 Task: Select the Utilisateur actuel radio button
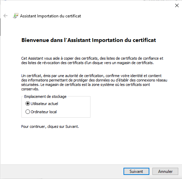coord(28,104)
